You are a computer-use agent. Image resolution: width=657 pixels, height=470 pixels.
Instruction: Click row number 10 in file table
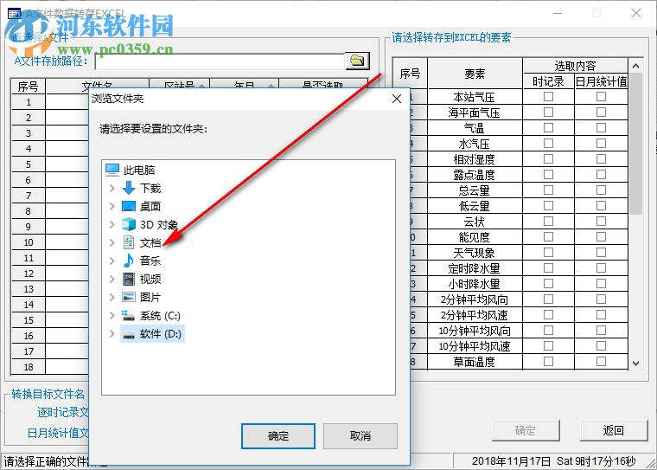pos(28,242)
